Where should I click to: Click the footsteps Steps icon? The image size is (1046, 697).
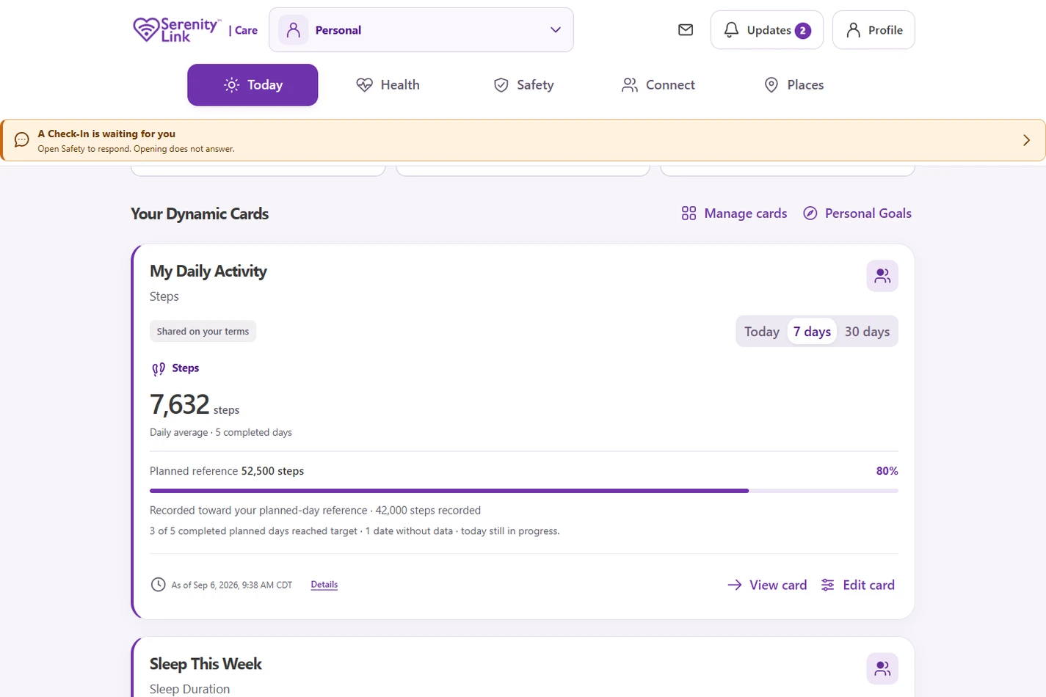click(x=158, y=369)
